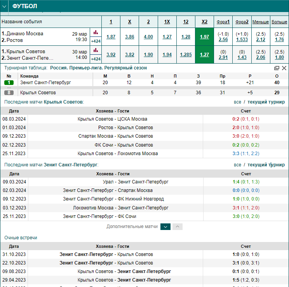Select match ФК Сочи - Крылья Советов
Viewport: 289px width, 287px height.
(x=124, y=145)
